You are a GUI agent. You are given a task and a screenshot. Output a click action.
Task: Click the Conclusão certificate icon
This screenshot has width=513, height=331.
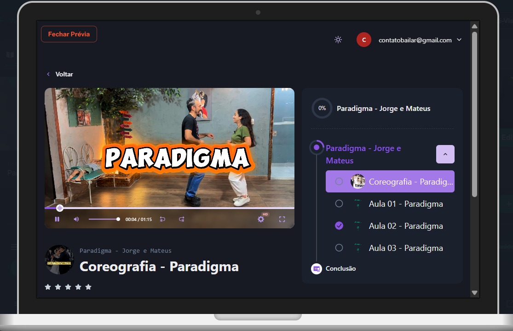[316, 268]
